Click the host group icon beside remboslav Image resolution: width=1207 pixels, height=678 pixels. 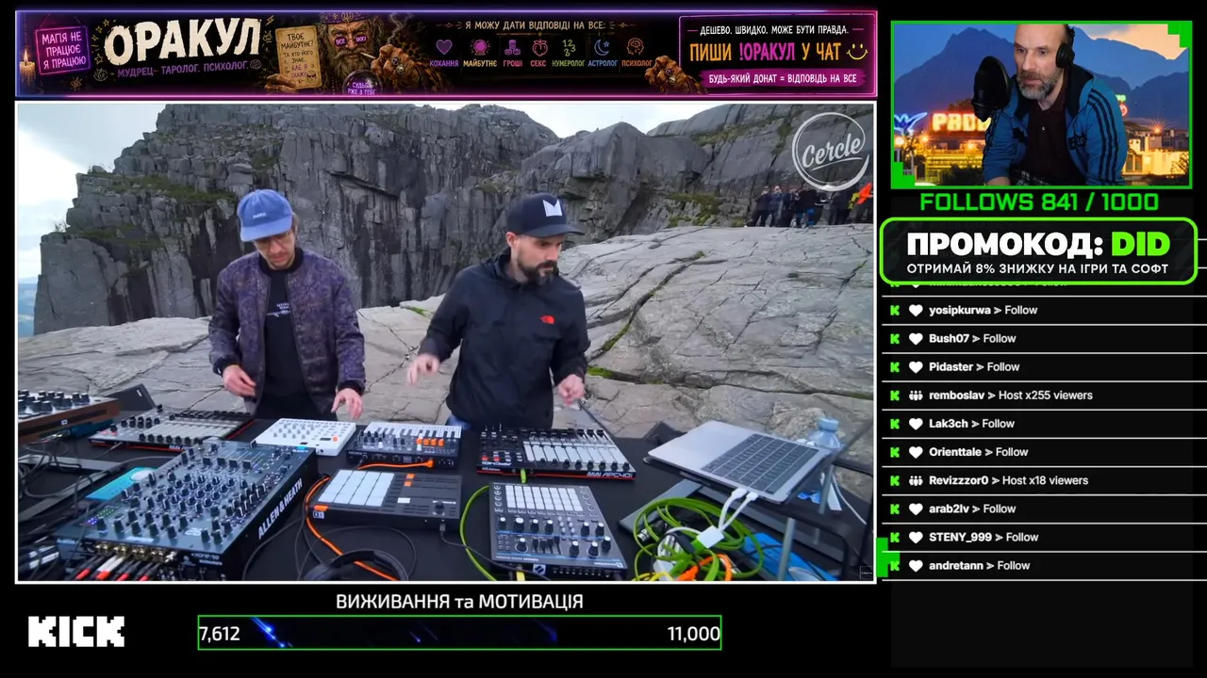[916, 395]
